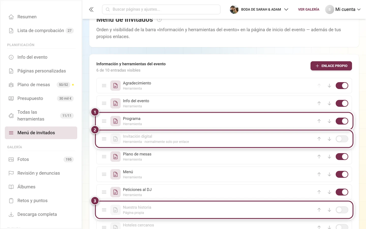Click the account avatar with letter S
Screen dimensions: 366x229
329,9
